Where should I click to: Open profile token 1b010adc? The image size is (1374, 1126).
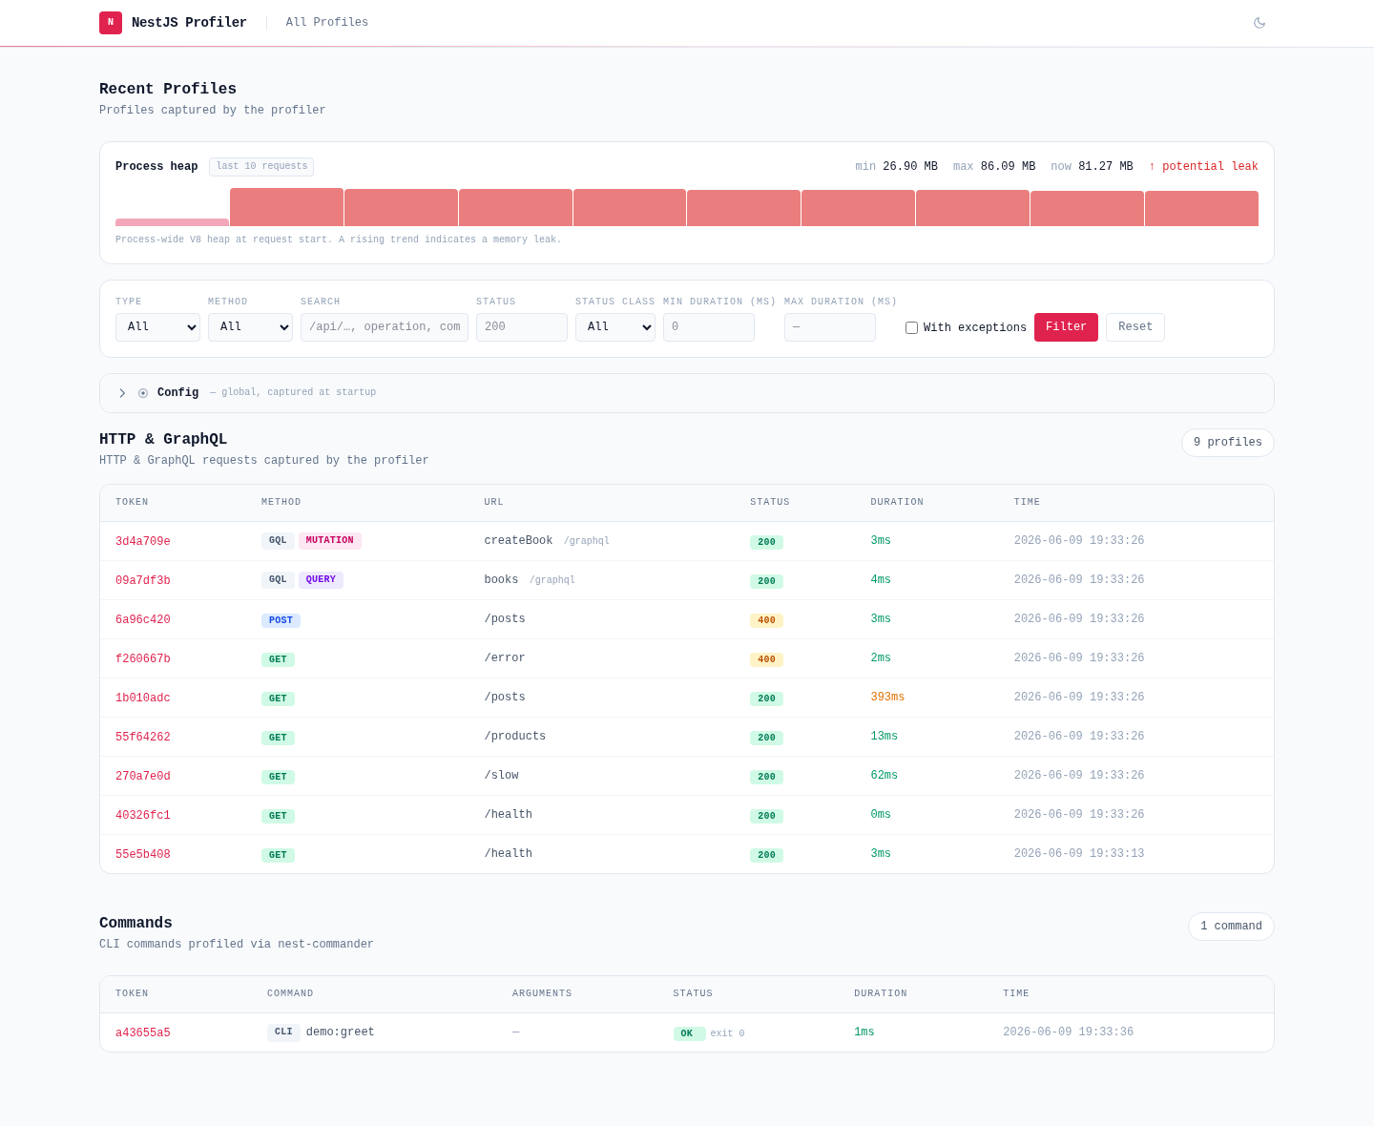[x=143, y=699]
